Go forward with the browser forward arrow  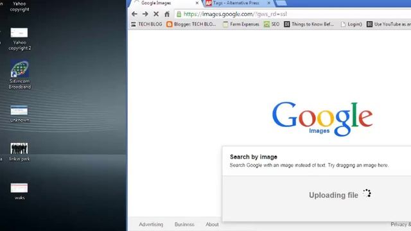[x=145, y=14]
